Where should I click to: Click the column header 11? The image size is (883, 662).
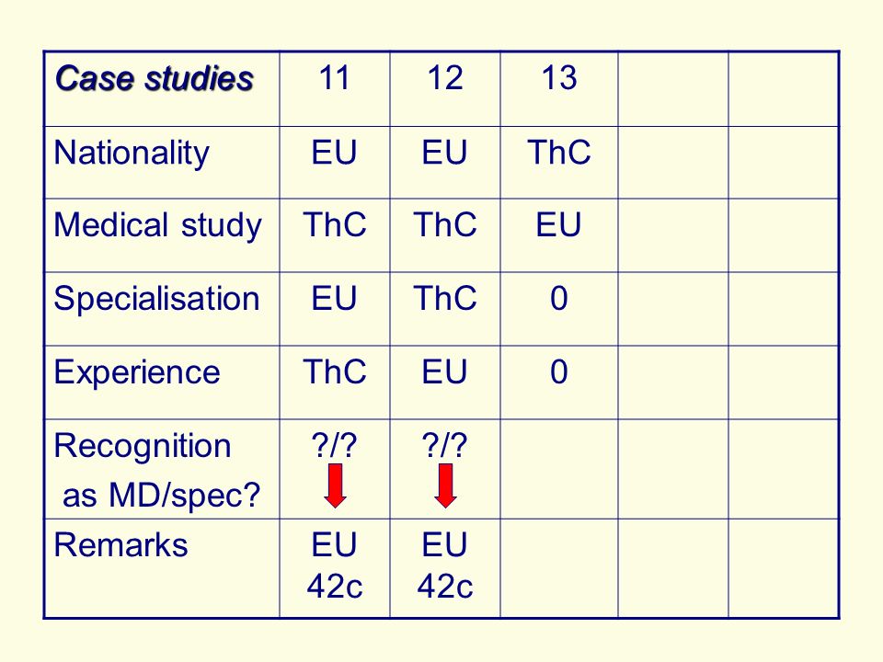tap(335, 77)
